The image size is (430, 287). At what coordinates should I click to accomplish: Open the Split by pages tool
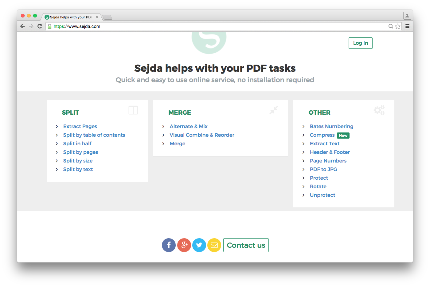(x=80, y=152)
